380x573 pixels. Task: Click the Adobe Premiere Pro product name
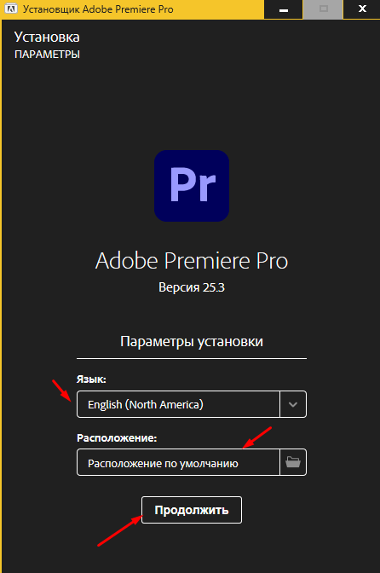tap(192, 261)
